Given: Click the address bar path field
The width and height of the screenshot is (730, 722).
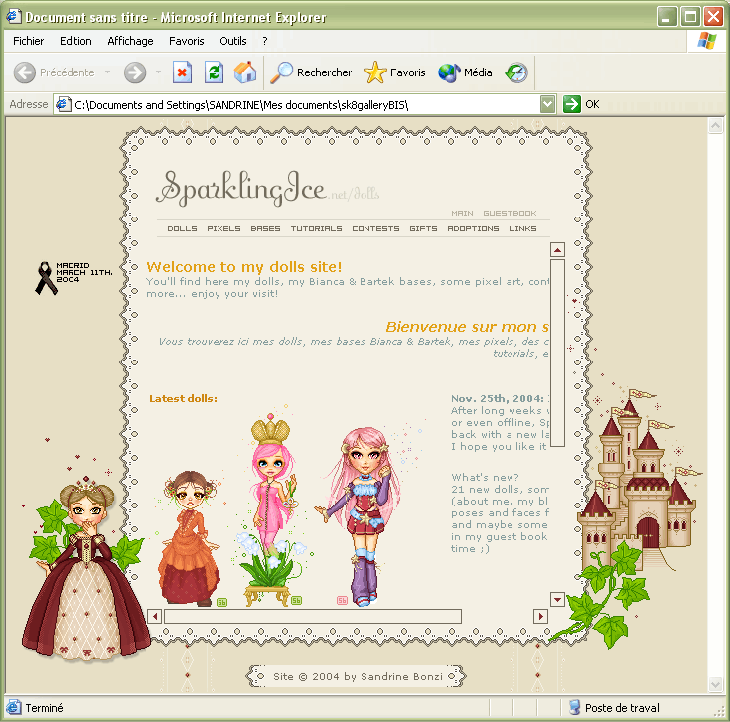Looking at the screenshot, I should coord(298,104).
